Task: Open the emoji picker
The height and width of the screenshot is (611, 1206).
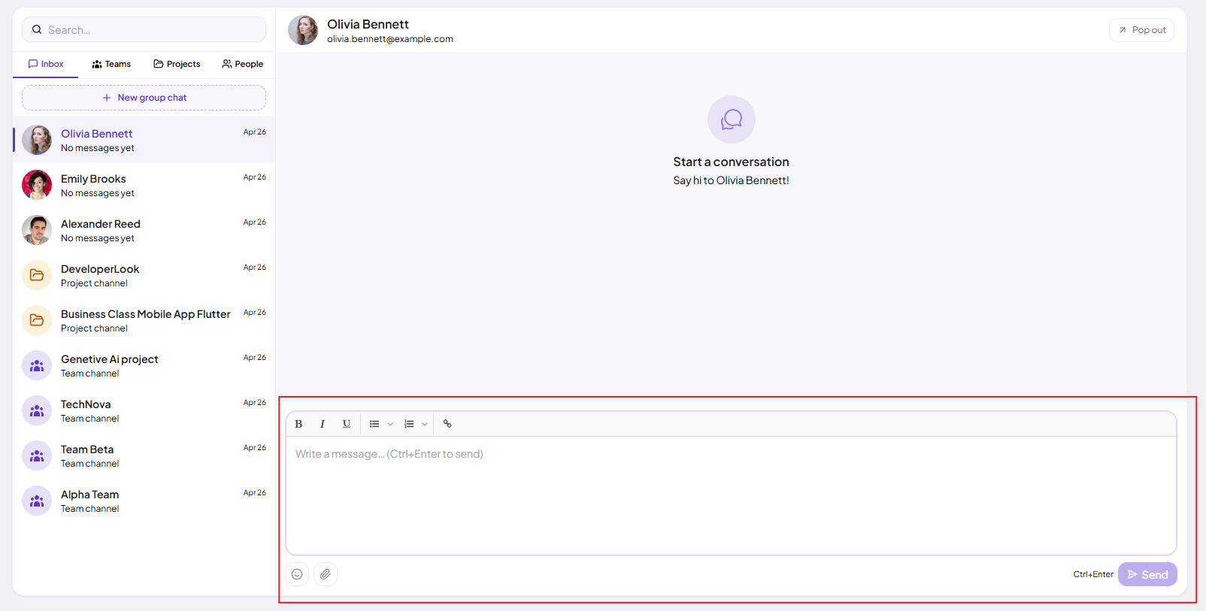Action: point(297,574)
